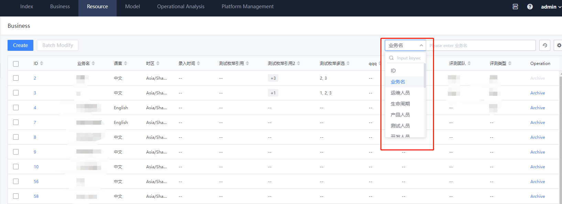Image resolution: width=562 pixels, height=204 pixels.
Task: Sort by 测试枚举引用2 column arrows
Action: pos(299,63)
